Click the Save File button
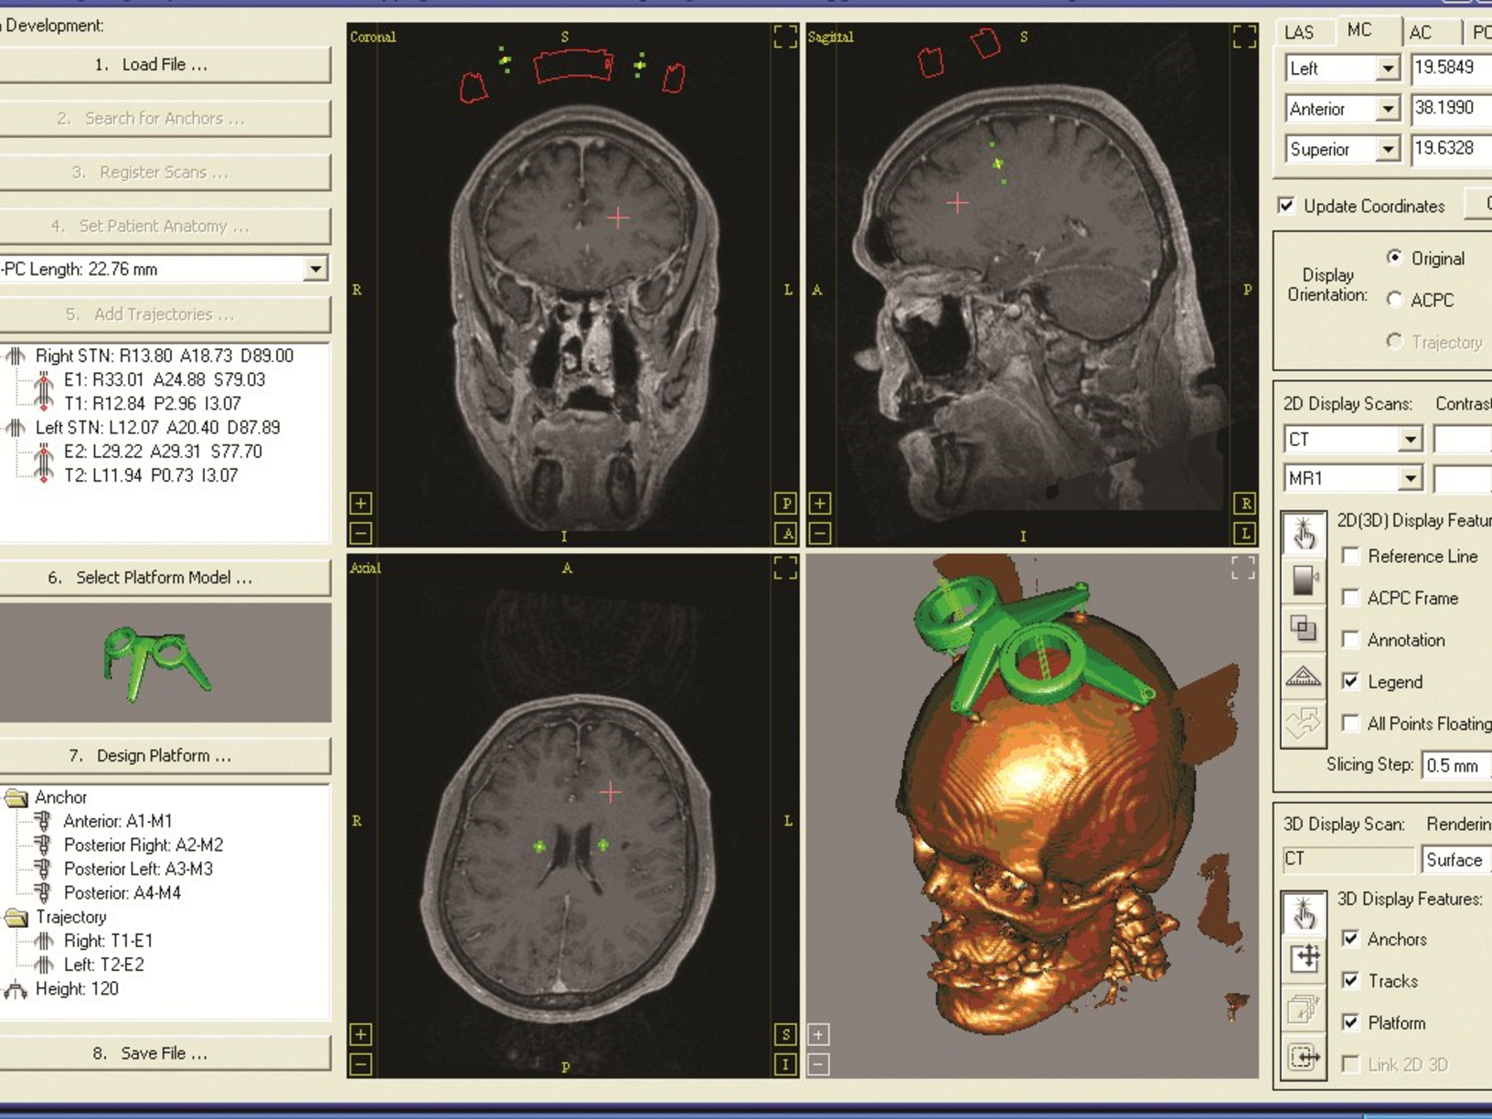Image resolution: width=1492 pixels, height=1119 pixels. coord(165,1053)
